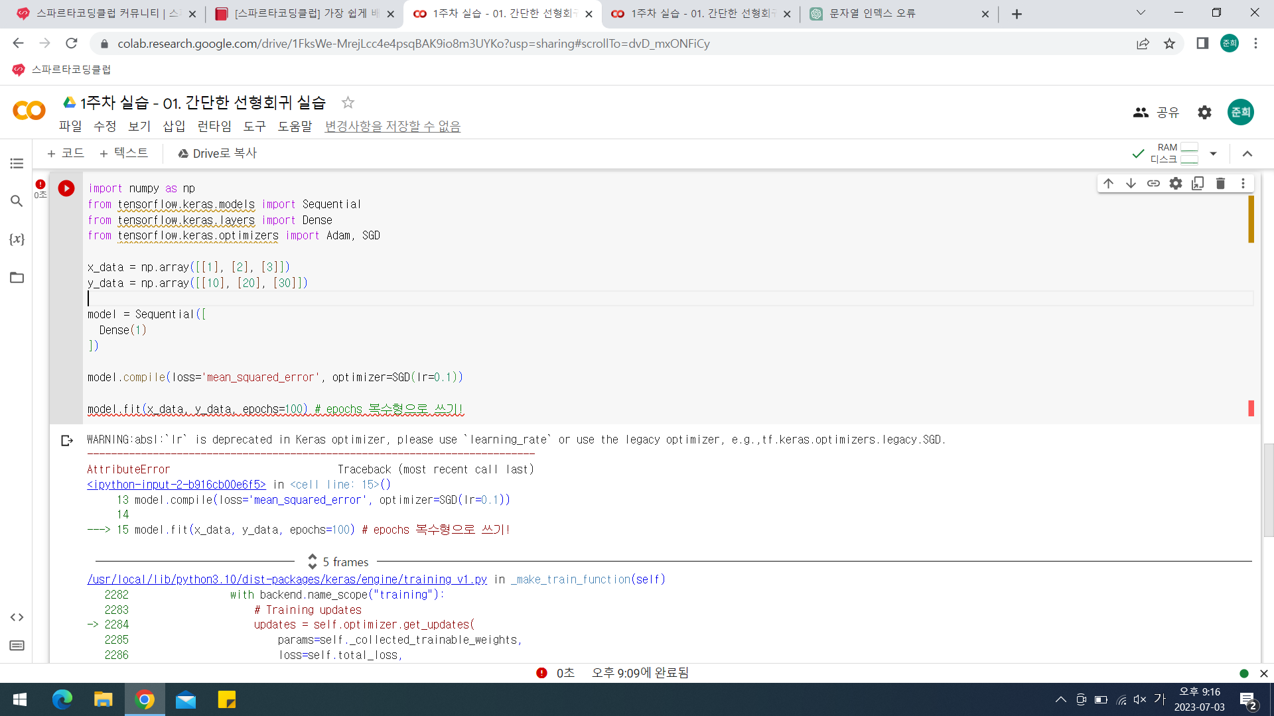Open Mail app from taskbar
The height and width of the screenshot is (716, 1274).
pyautogui.click(x=186, y=699)
